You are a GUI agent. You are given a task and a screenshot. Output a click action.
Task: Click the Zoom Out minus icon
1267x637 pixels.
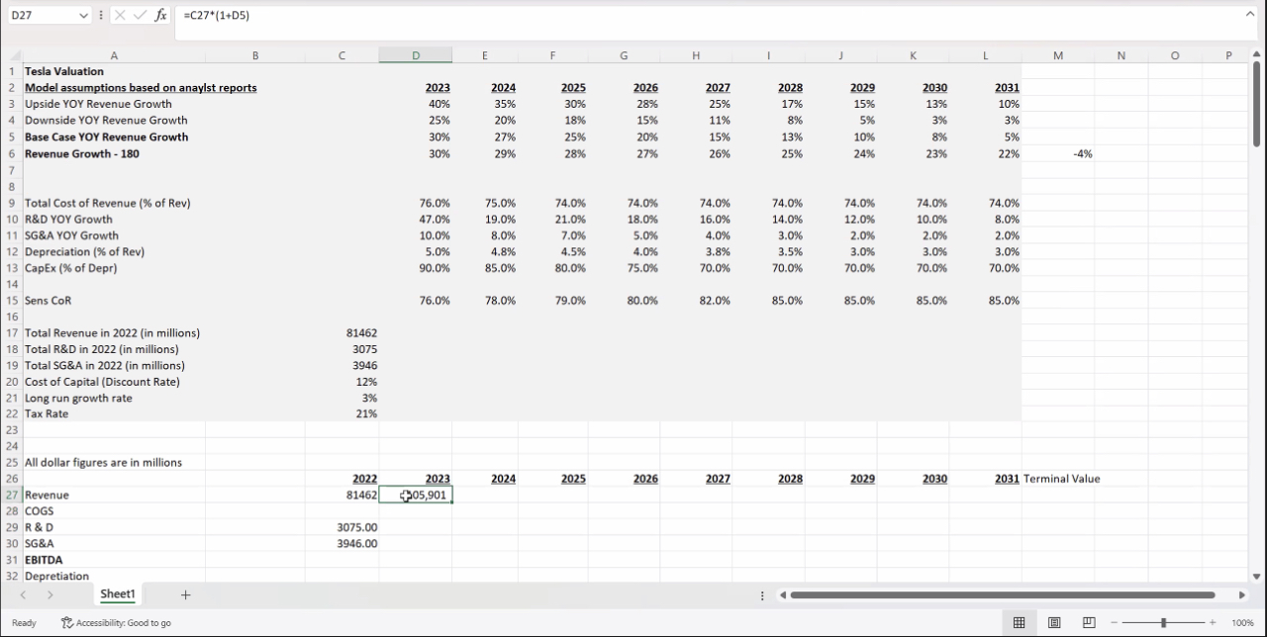tap(1113, 623)
